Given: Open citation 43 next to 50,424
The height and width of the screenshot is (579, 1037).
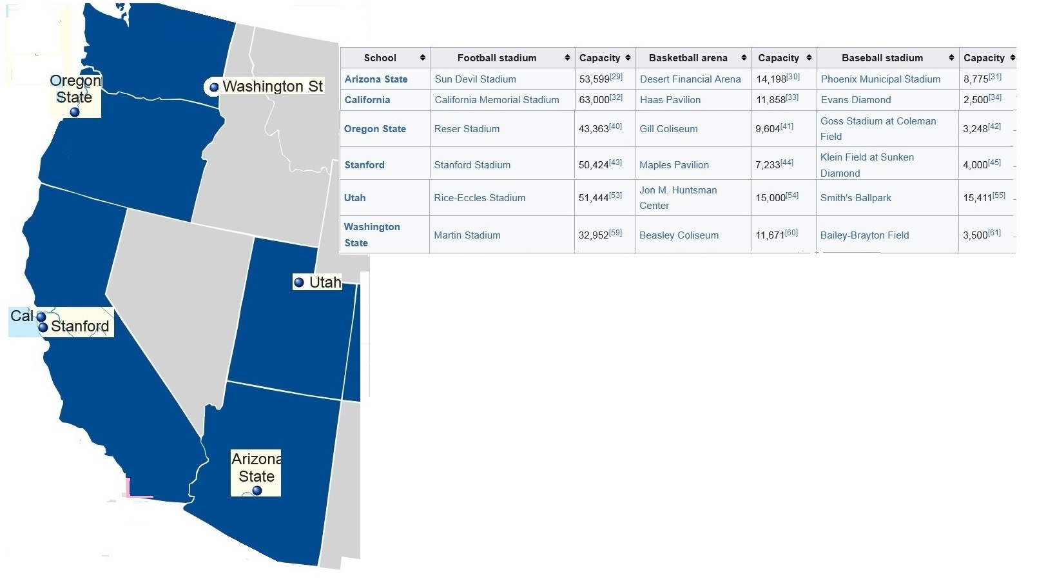Looking at the screenshot, I should [x=615, y=162].
